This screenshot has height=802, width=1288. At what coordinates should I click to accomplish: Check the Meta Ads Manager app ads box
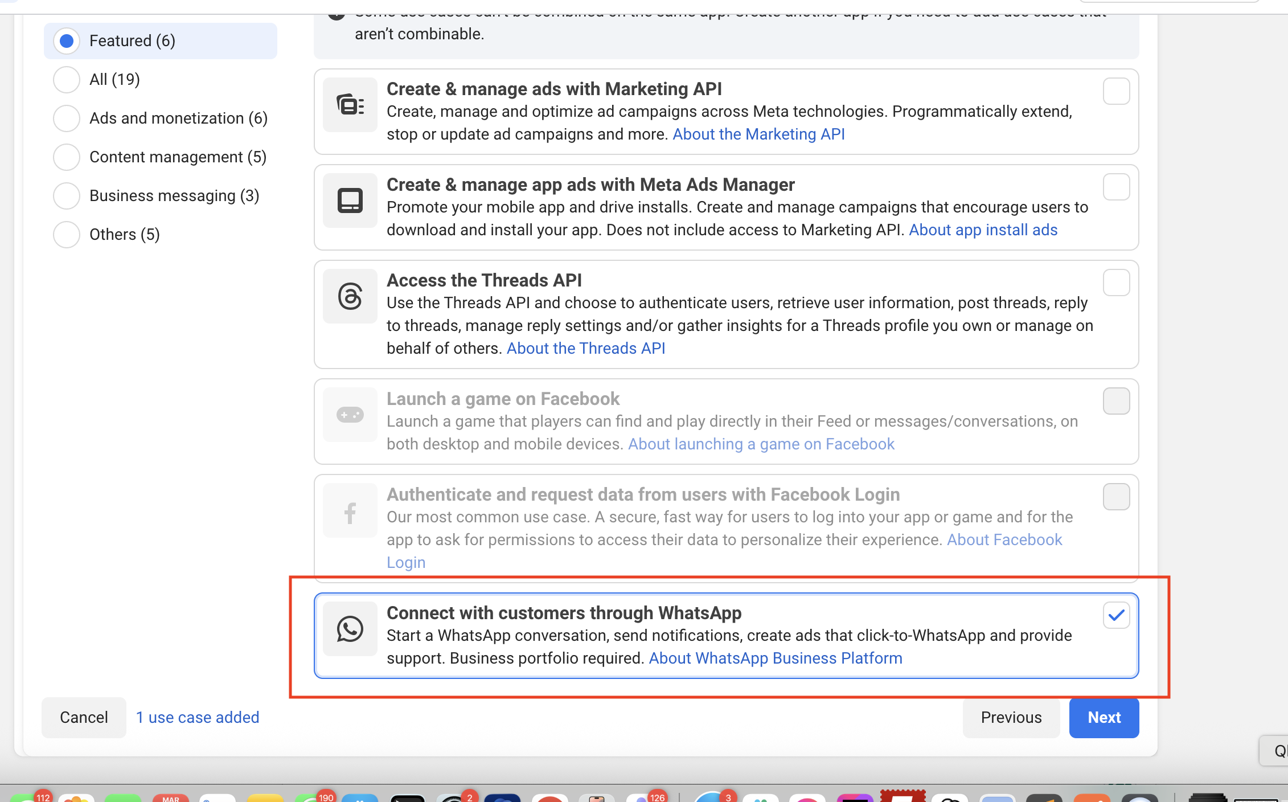1116,187
